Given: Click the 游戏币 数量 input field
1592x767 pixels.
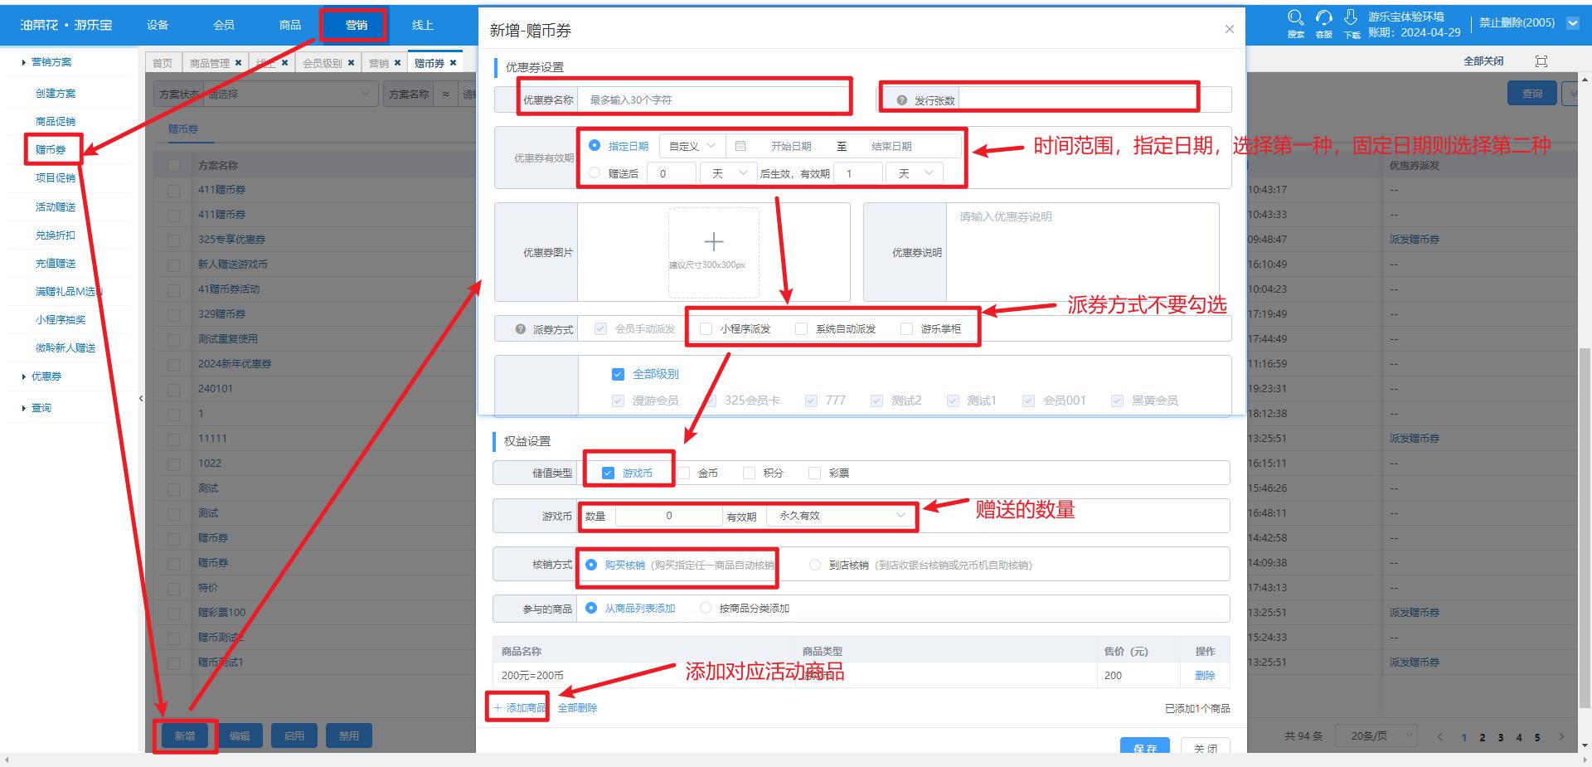Looking at the screenshot, I should coord(668,516).
